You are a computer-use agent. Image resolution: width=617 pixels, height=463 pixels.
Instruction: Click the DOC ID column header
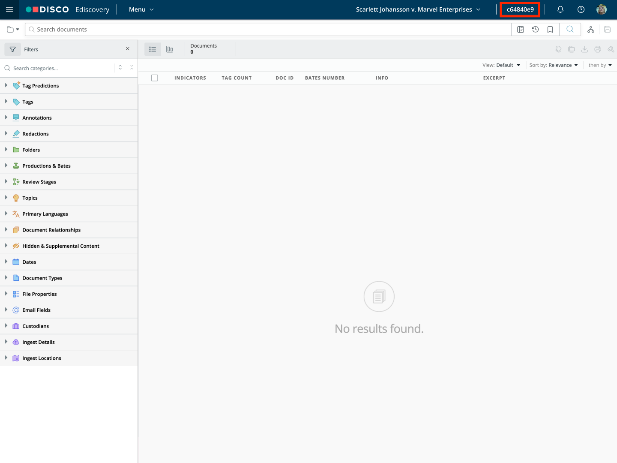pyautogui.click(x=285, y=78)
